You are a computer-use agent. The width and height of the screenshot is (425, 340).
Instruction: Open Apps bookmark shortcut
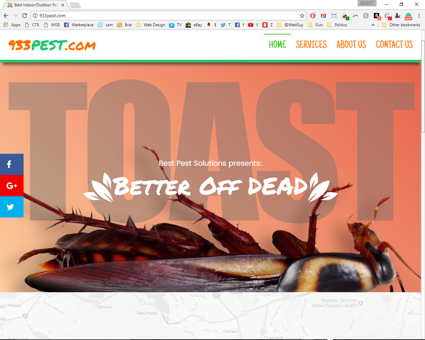[x=12, y=25]
